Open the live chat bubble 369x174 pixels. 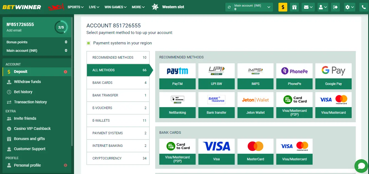[361, 166]
